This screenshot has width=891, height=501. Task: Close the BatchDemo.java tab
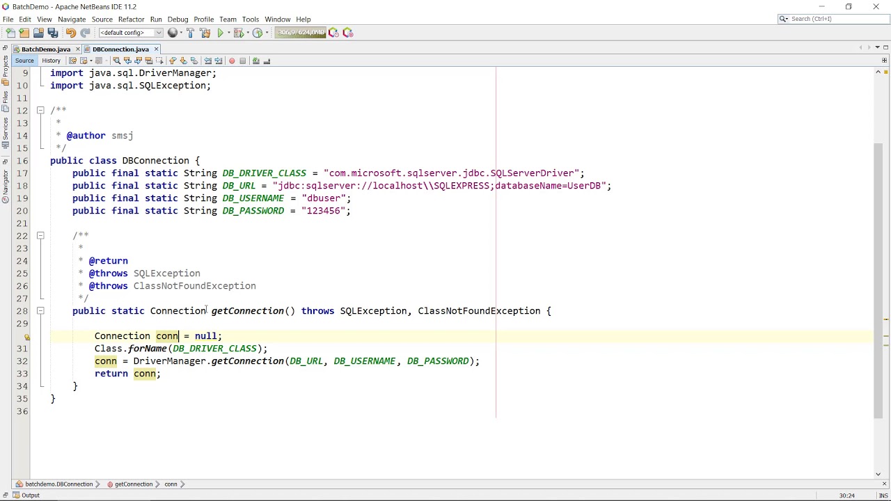click(77, 49)
